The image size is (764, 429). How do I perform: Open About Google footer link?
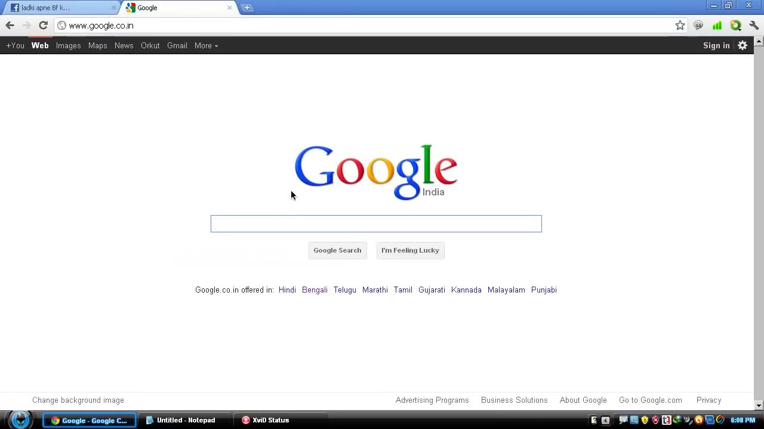click(x=583, y=400)
